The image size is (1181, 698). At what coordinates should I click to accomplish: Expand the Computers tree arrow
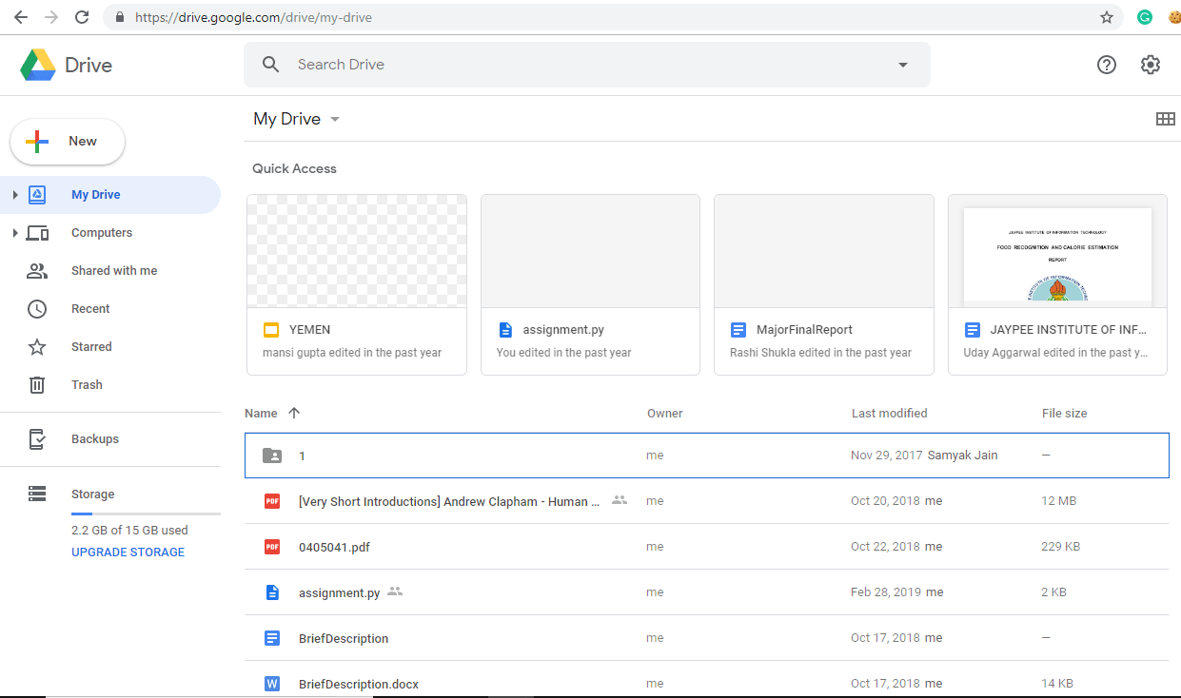tap(14, 233)
